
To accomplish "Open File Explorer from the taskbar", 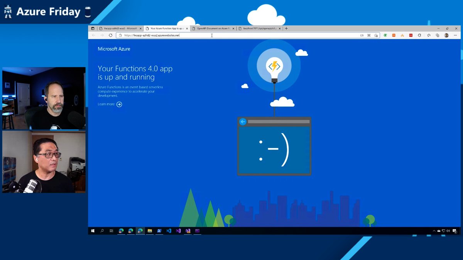I will pos(150,231).
